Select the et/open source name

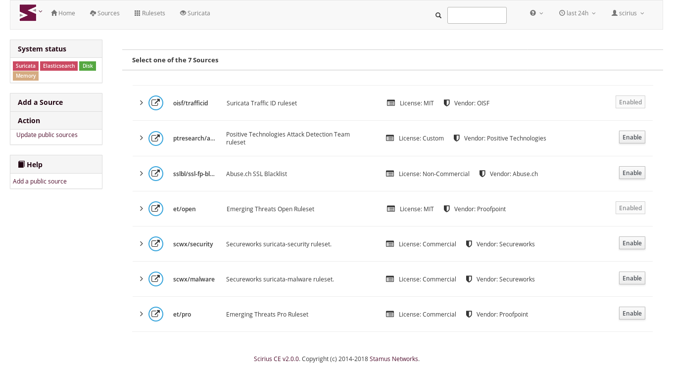185,209
